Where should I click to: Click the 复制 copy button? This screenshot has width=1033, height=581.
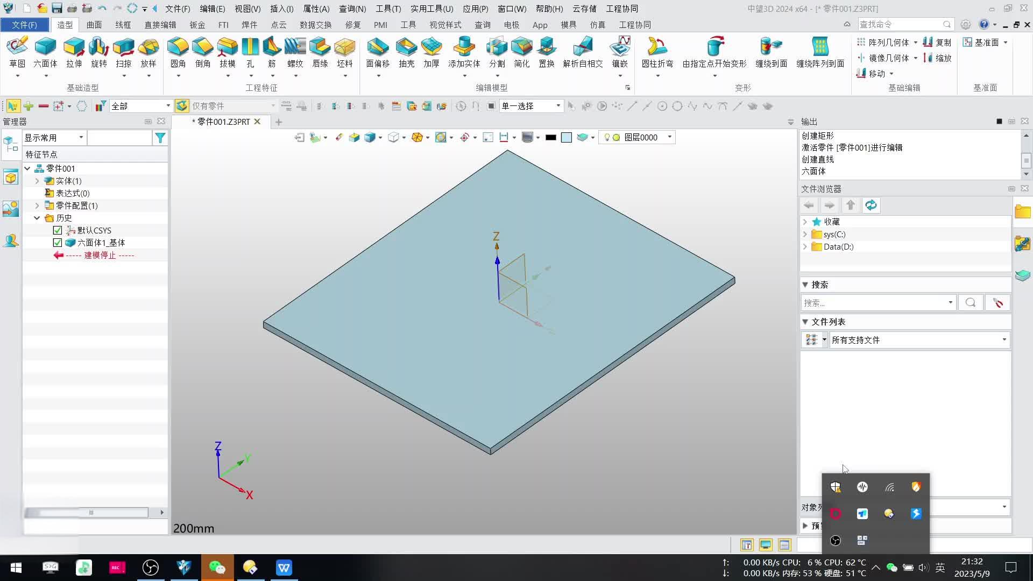pyautogui.click(x=937, y=42)
